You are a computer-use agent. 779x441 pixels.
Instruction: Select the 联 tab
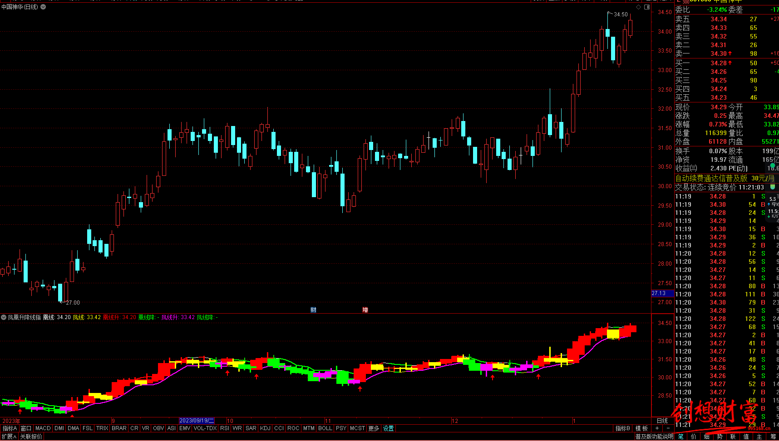coord(733,436)
